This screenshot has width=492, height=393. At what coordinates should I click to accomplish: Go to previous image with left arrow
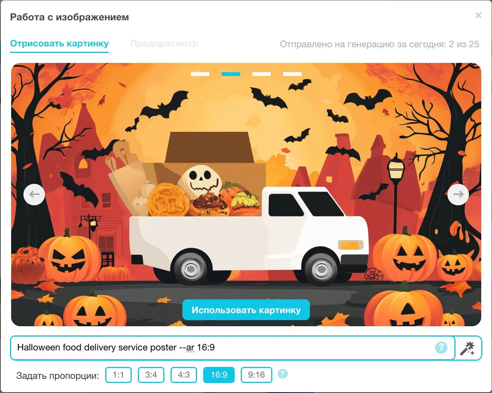coord(34,195)
